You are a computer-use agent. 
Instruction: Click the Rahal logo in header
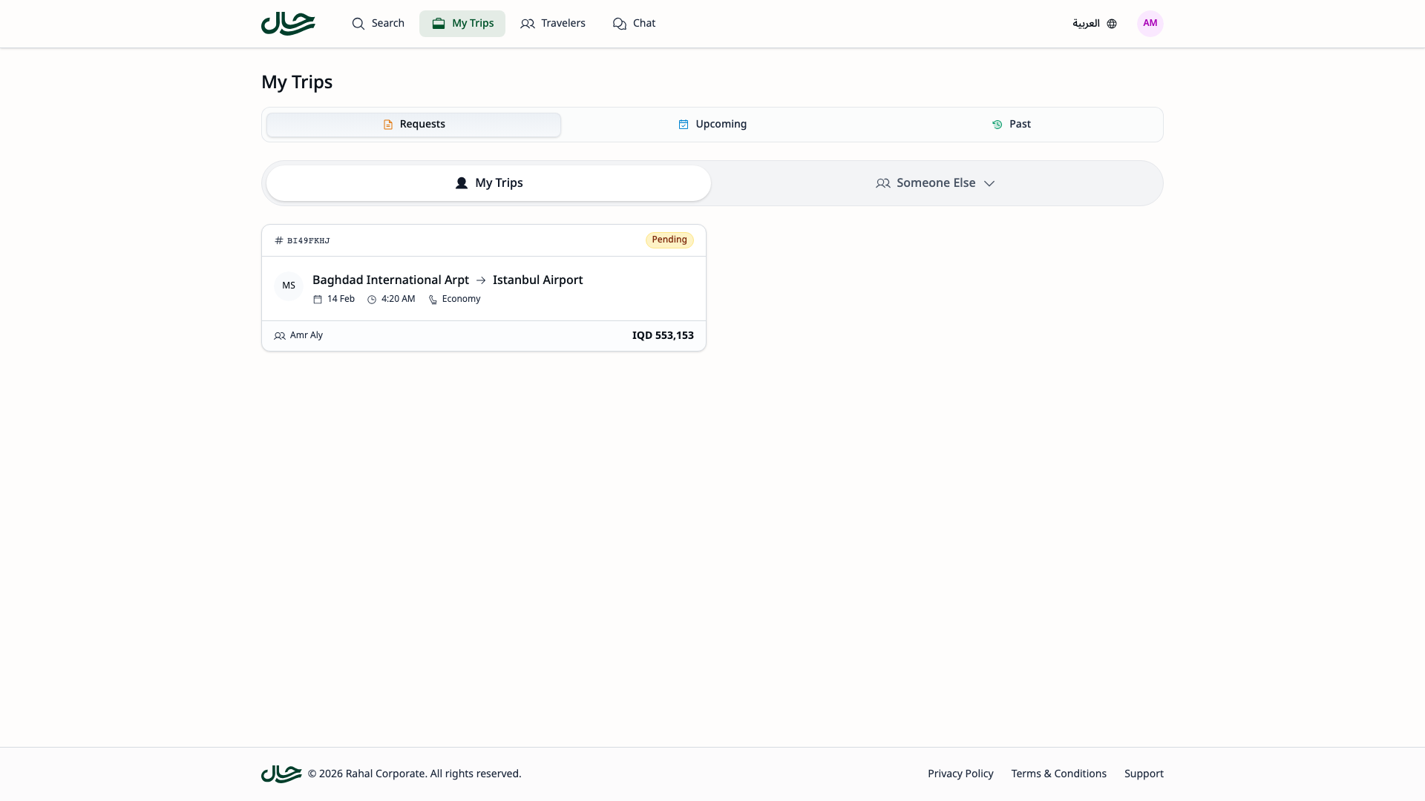tap(288, 24)
